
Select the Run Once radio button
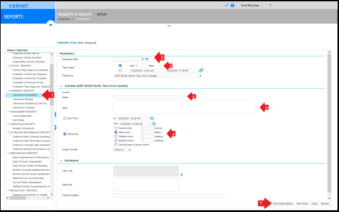(x=65, y=118)
